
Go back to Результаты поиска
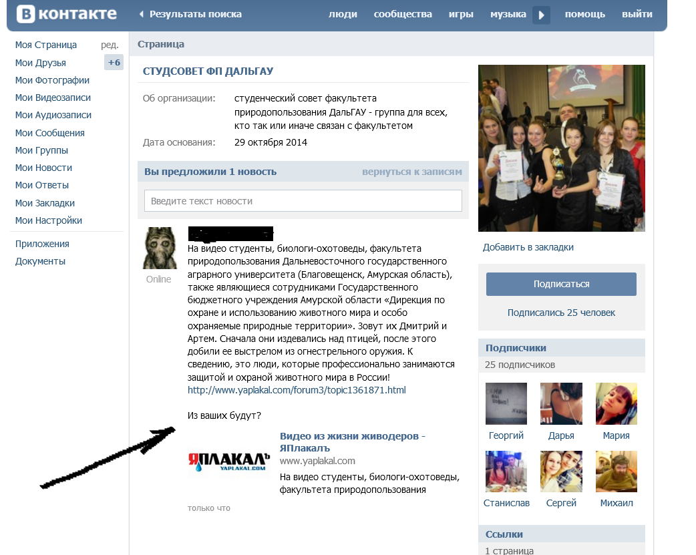click(x=191, y=14)
